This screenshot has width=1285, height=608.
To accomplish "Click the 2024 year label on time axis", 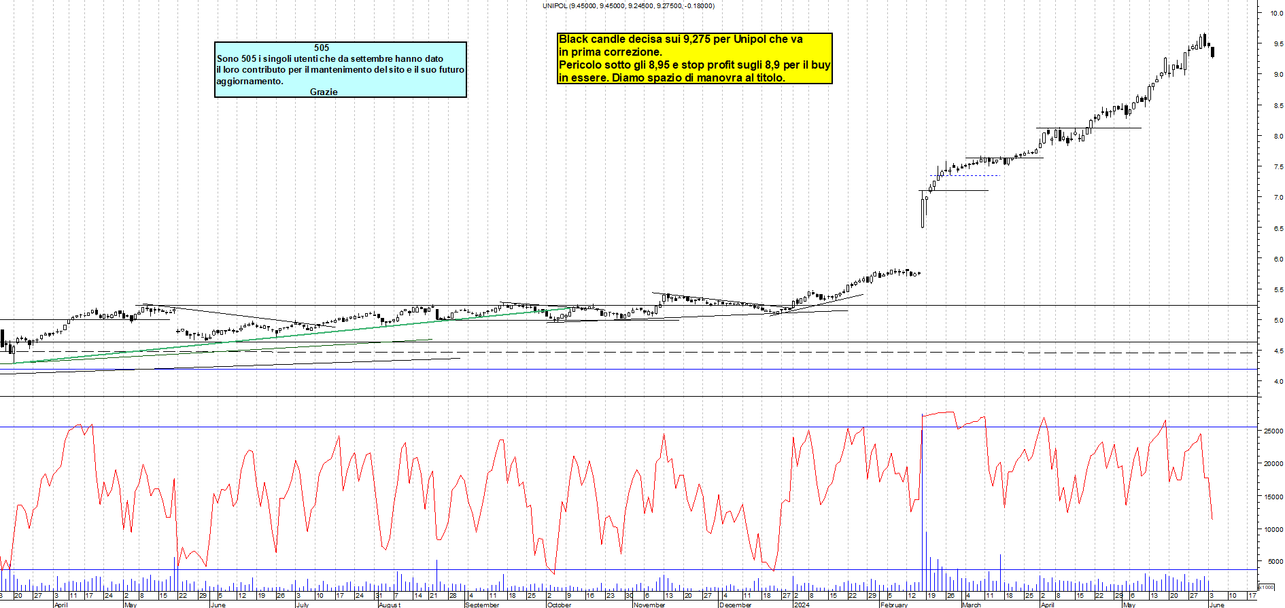I will tap(802, 605).
